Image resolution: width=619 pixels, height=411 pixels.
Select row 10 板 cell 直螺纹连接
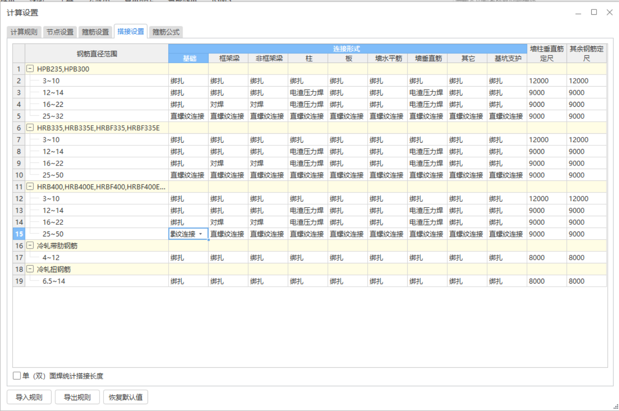pos(348,175)
